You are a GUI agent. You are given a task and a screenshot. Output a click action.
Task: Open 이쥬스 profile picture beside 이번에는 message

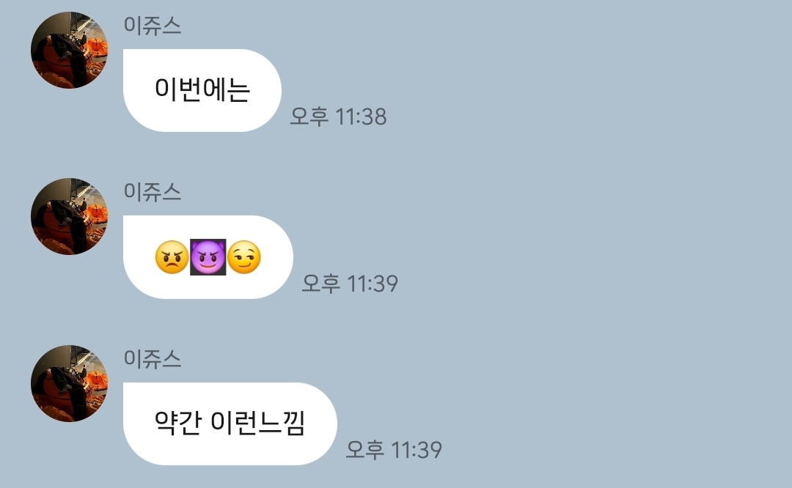tap(70, 50)
